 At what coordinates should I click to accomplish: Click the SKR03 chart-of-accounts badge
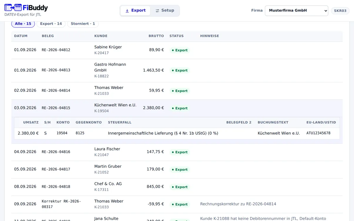[340, 11]
